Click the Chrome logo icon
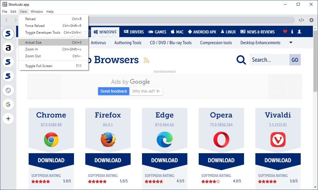The height and width of the screenshot is (190, 318). coord(51,140)
